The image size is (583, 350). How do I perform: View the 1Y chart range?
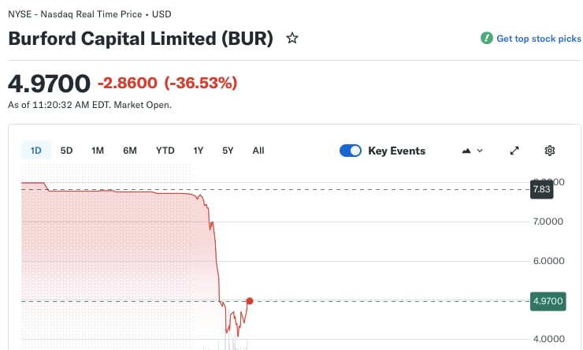(x=199, y=151)
